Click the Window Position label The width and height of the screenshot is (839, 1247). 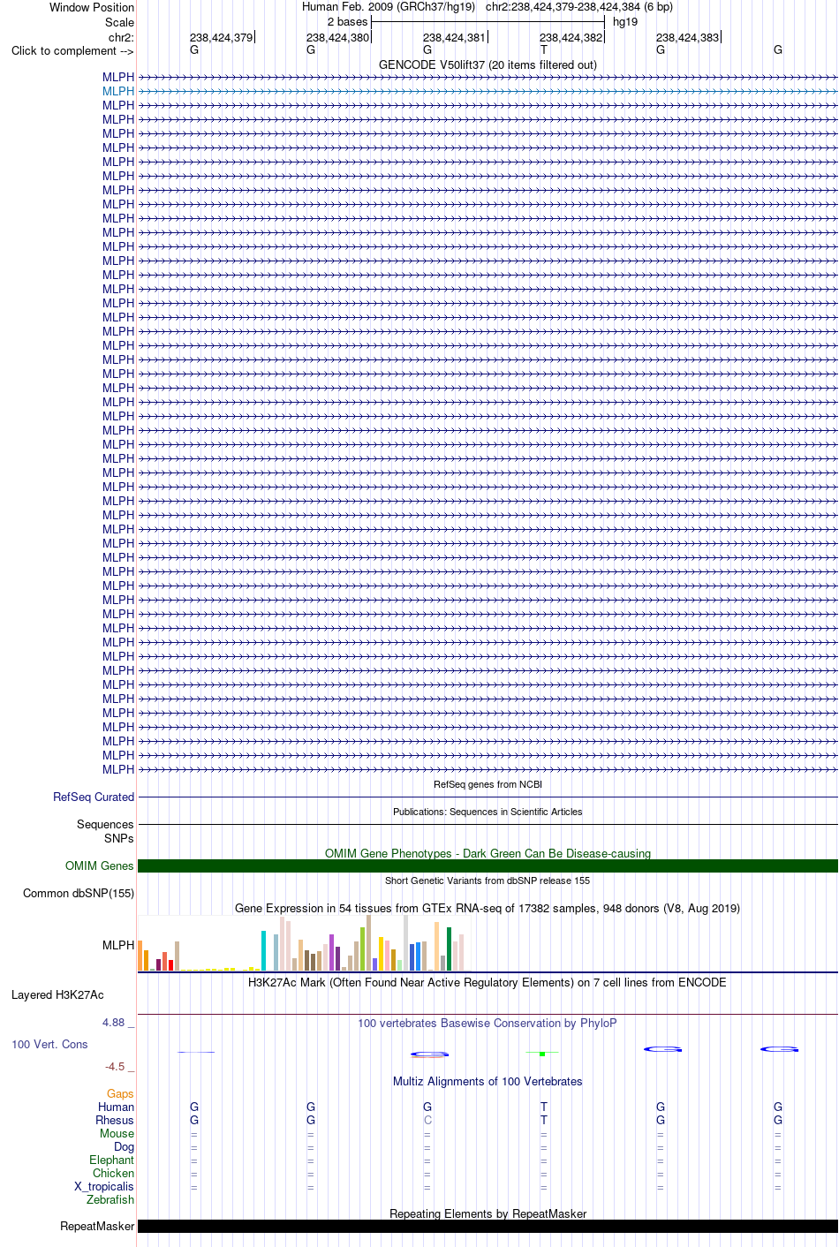click(x=92, y=7)
